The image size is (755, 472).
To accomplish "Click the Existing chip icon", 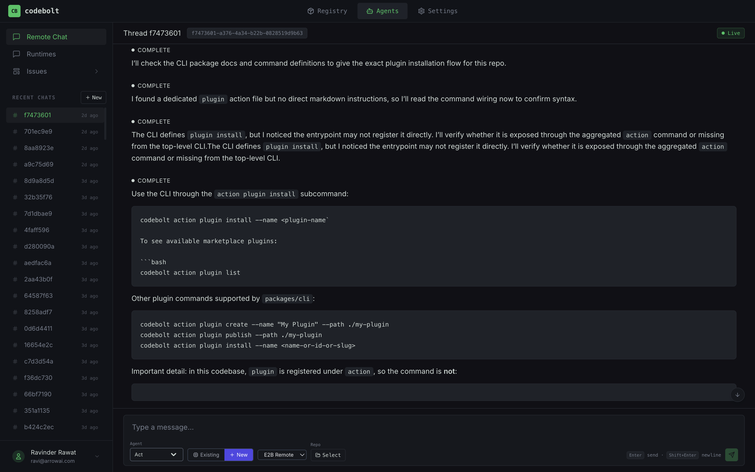I will (196, 455).
